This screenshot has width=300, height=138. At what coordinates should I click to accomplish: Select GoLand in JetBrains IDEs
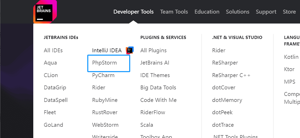(x=53, y=125)
